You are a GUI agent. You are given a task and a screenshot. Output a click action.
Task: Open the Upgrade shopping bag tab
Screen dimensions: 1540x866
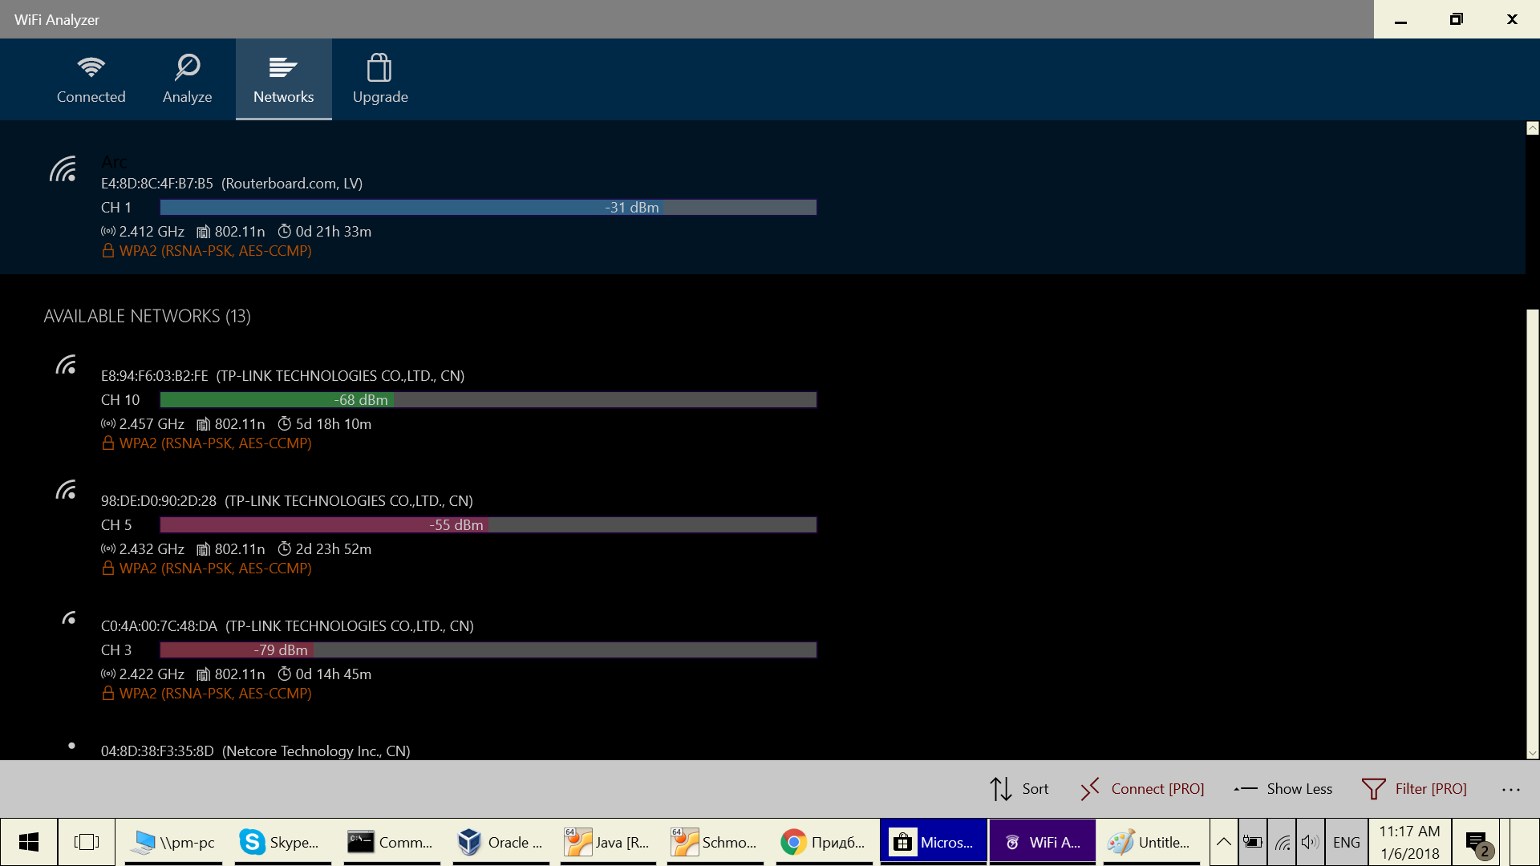380,79
